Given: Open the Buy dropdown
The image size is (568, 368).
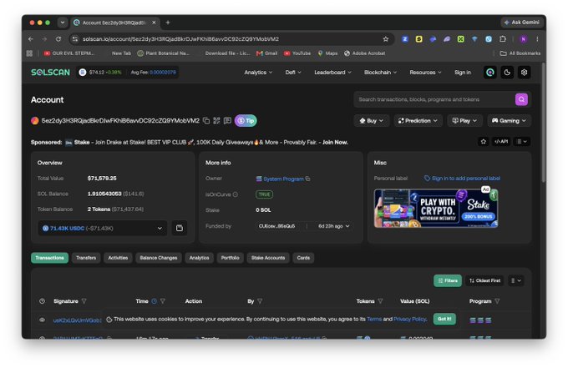Looking at the screenshot, I should pos(372,120).
